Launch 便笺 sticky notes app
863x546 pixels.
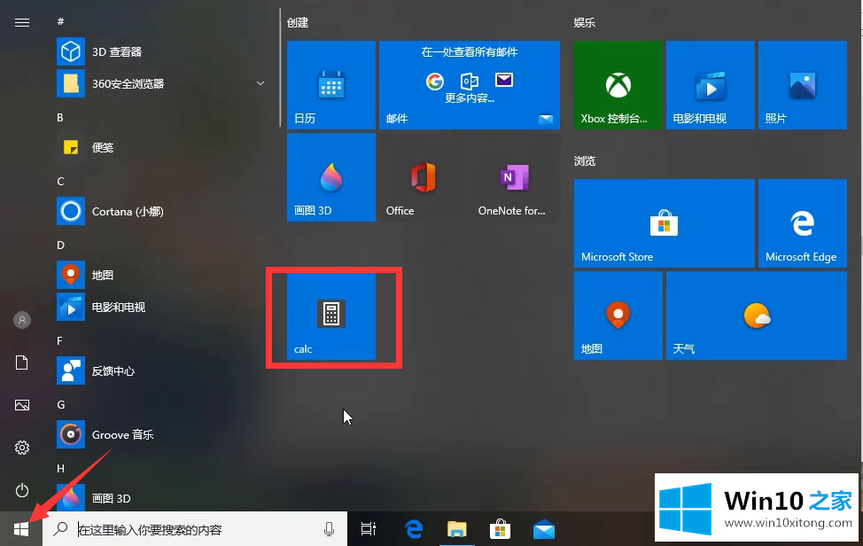click(x=159, y=147)
